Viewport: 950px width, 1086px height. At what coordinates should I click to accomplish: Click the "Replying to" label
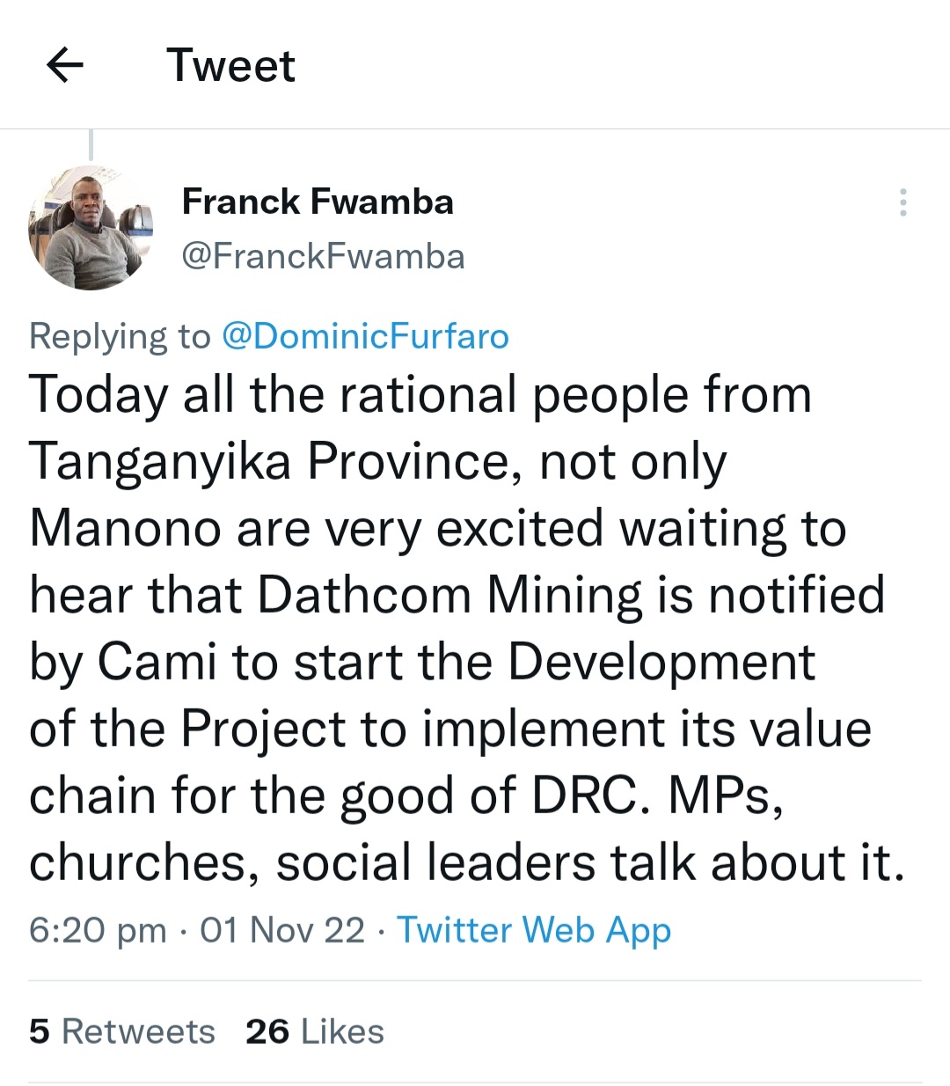click(120, 336)
